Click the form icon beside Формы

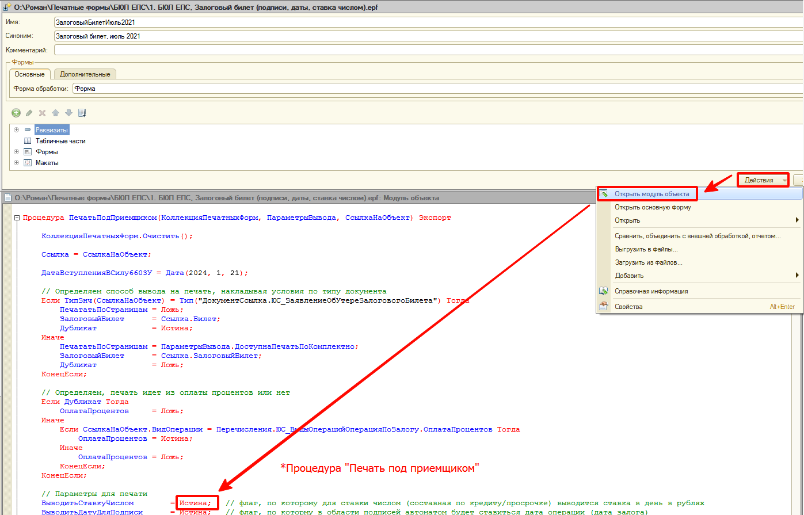click(28, 152)
